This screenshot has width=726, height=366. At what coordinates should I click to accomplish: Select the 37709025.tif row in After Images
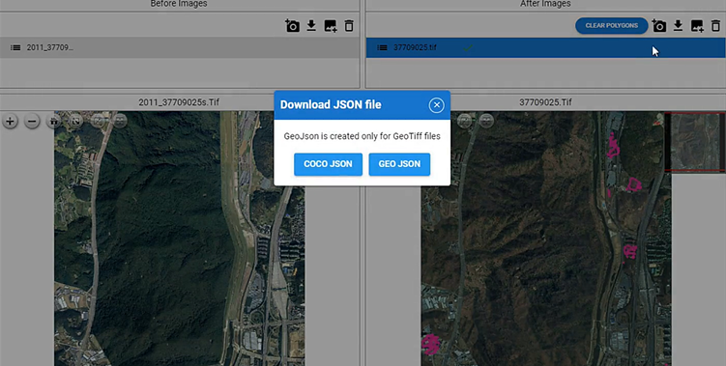click(x=546, y=47)
